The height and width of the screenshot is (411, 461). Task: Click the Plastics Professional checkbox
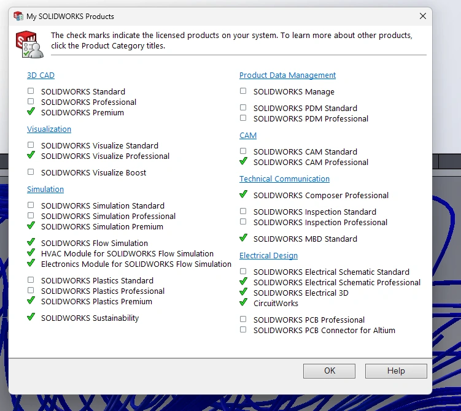tap(31, 290)
